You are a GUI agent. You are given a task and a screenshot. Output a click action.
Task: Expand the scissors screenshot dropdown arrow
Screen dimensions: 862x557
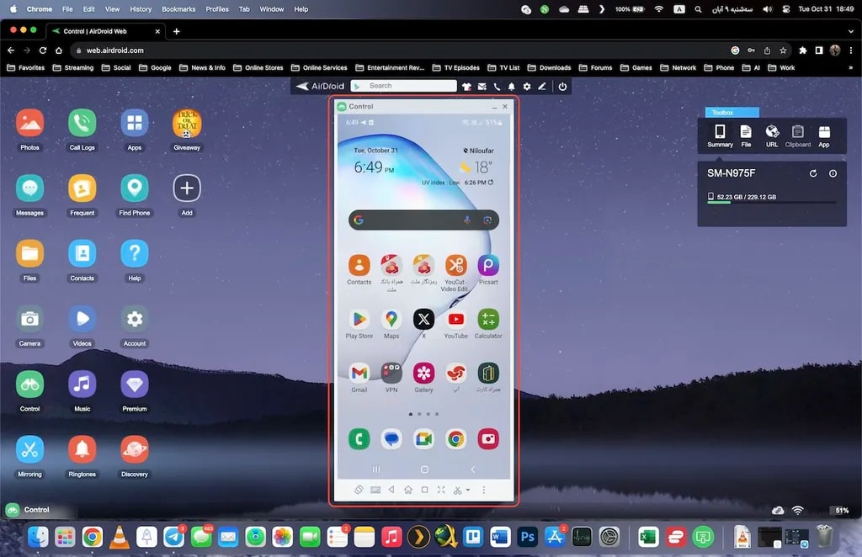click(x=467, y=491)
